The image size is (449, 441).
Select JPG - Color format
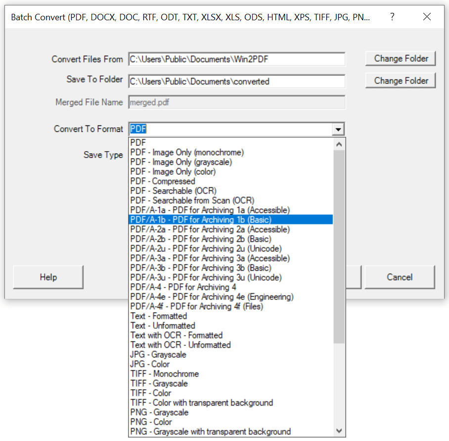click(231, 364)
